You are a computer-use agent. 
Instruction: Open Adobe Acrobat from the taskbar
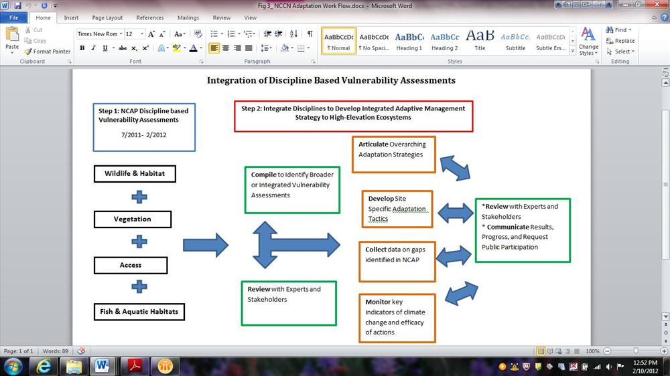click(137, 366)
